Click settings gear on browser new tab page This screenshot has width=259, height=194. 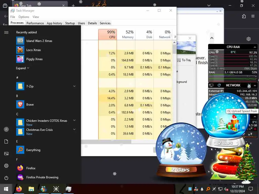point(249,39)
